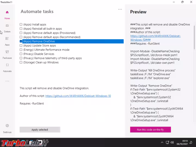
Task: Show hidden tray icons chevron
Action: [162, 142]
